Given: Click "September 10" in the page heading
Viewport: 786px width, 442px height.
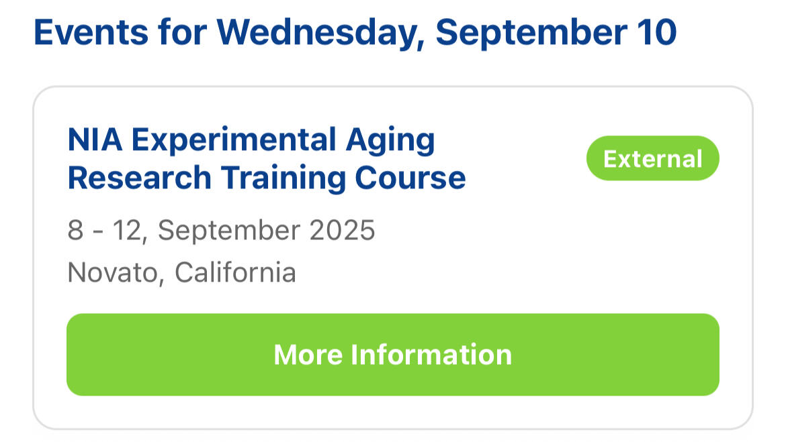Looking at the screenshot, I should (556, 32).
